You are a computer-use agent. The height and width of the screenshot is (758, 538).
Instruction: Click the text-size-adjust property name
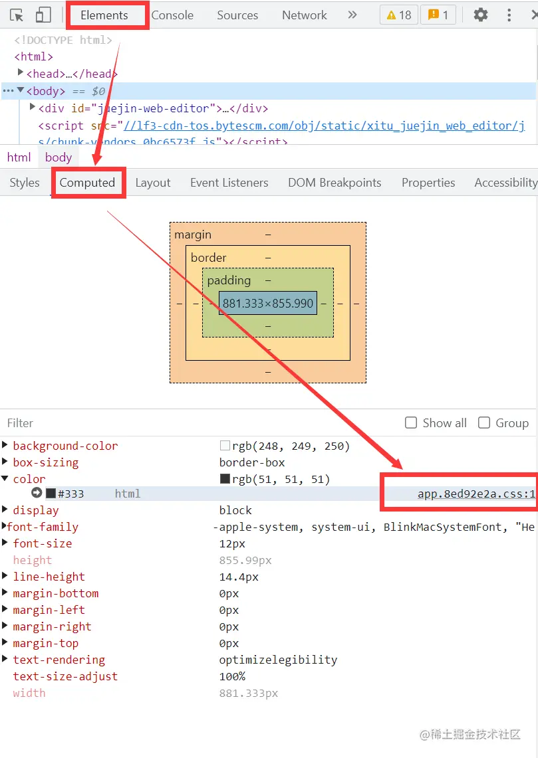click(x=65, y=676)
